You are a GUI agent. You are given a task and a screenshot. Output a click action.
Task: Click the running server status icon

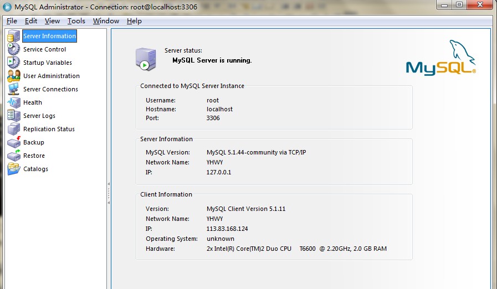(x=145, y=59)
